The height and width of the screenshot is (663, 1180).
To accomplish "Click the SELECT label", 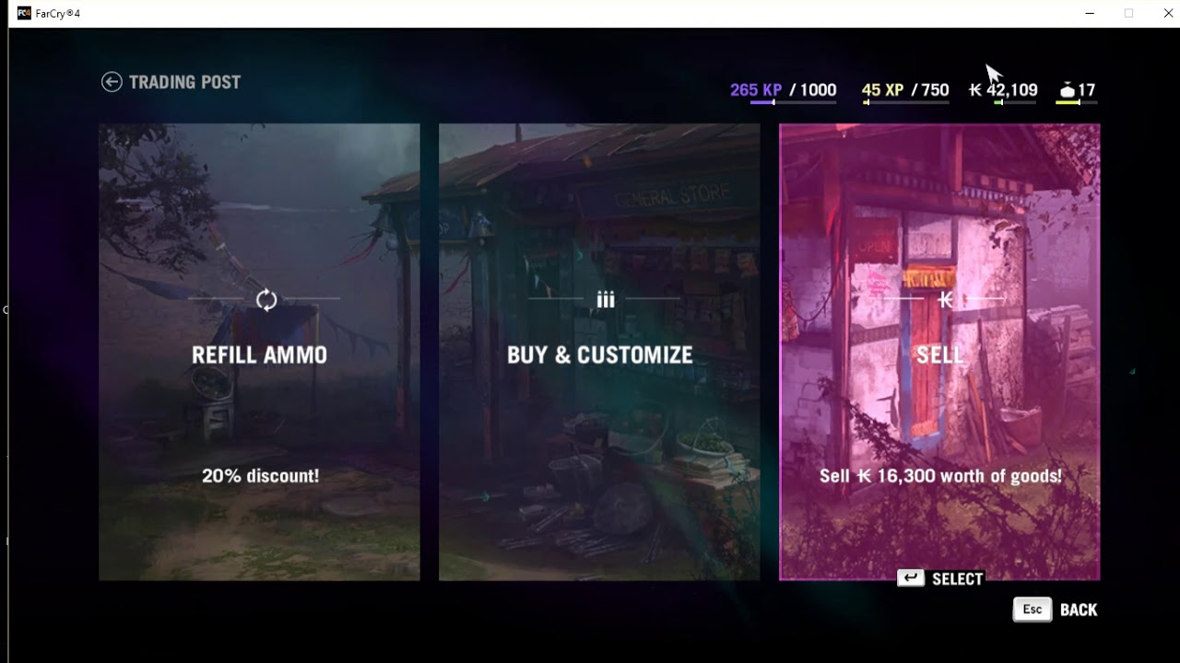I will coord(958,579).
